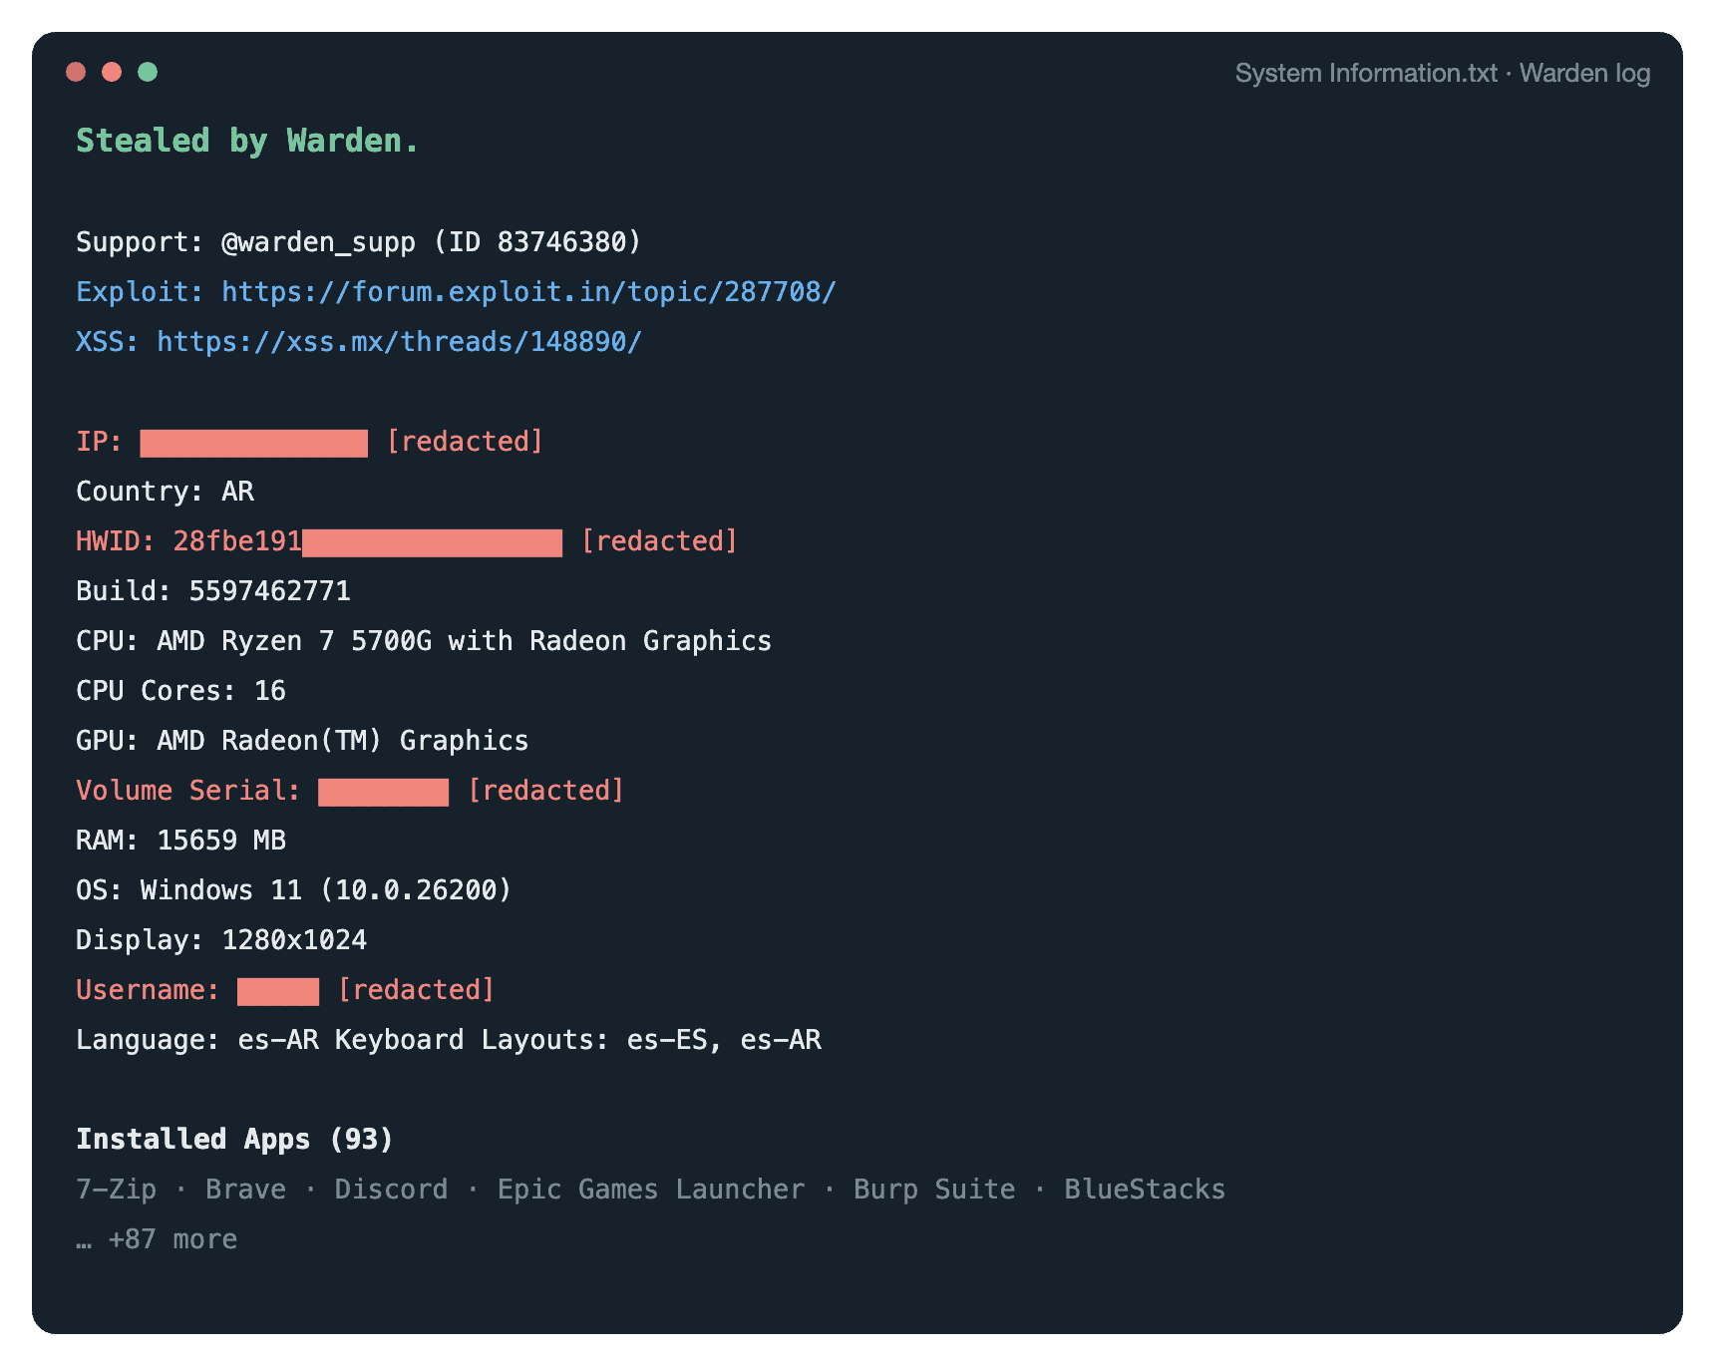Select the Language es-AR line

[449, 1040]
